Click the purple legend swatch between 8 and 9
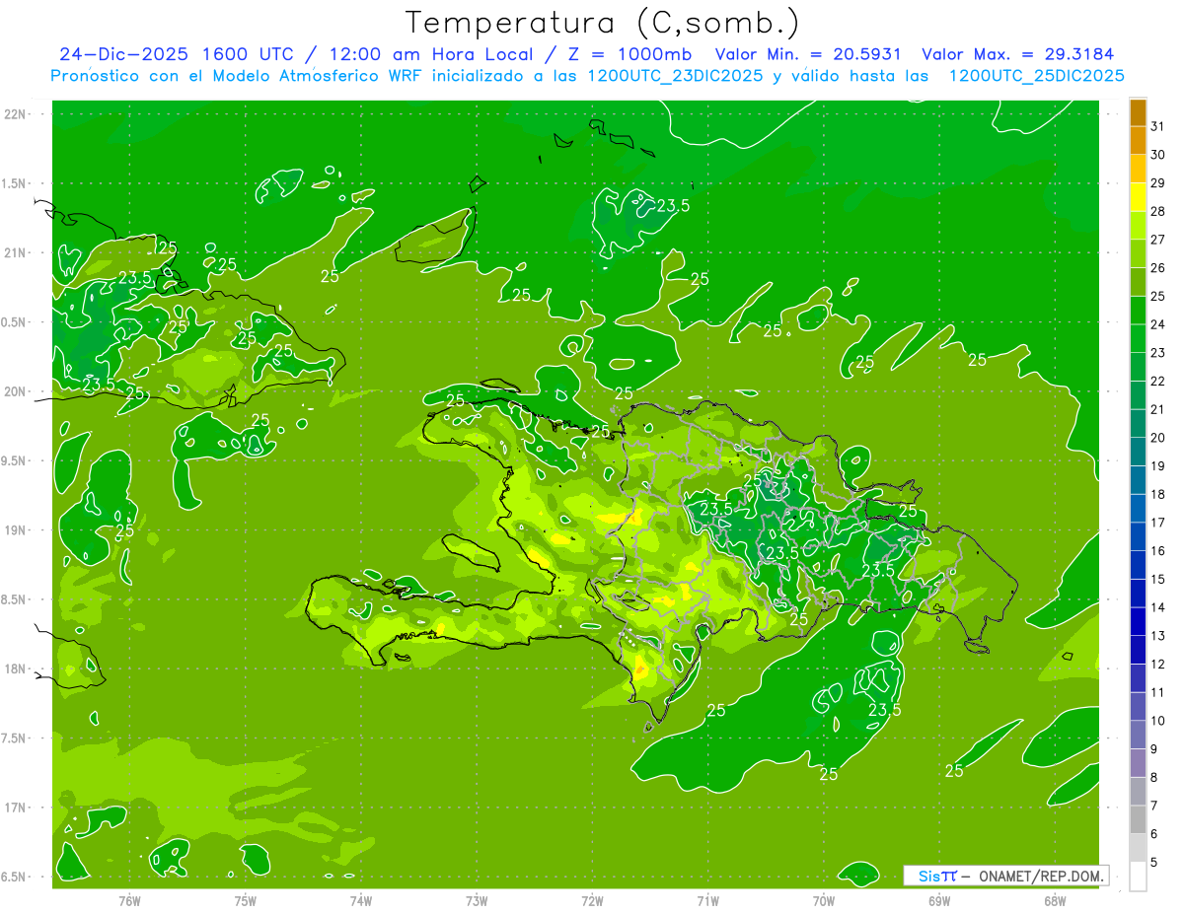The width and height of the screenshot is (1184, 914). point(1138,763)
